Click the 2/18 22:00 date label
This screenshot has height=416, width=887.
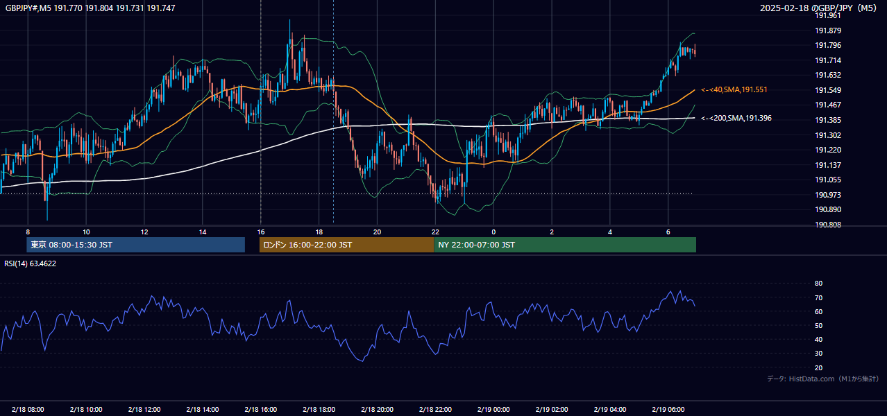pos(436,410)
